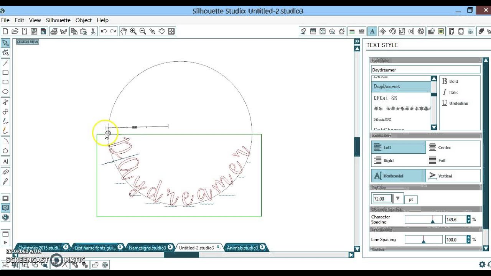Viewport: 491px width, 276px height.
Task: Click the Undo arrow
Action: tap(104, 31)
